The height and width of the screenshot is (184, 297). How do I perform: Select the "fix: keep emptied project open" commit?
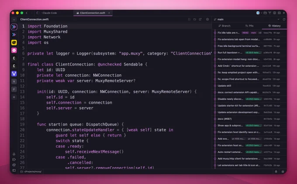[250, 72]
